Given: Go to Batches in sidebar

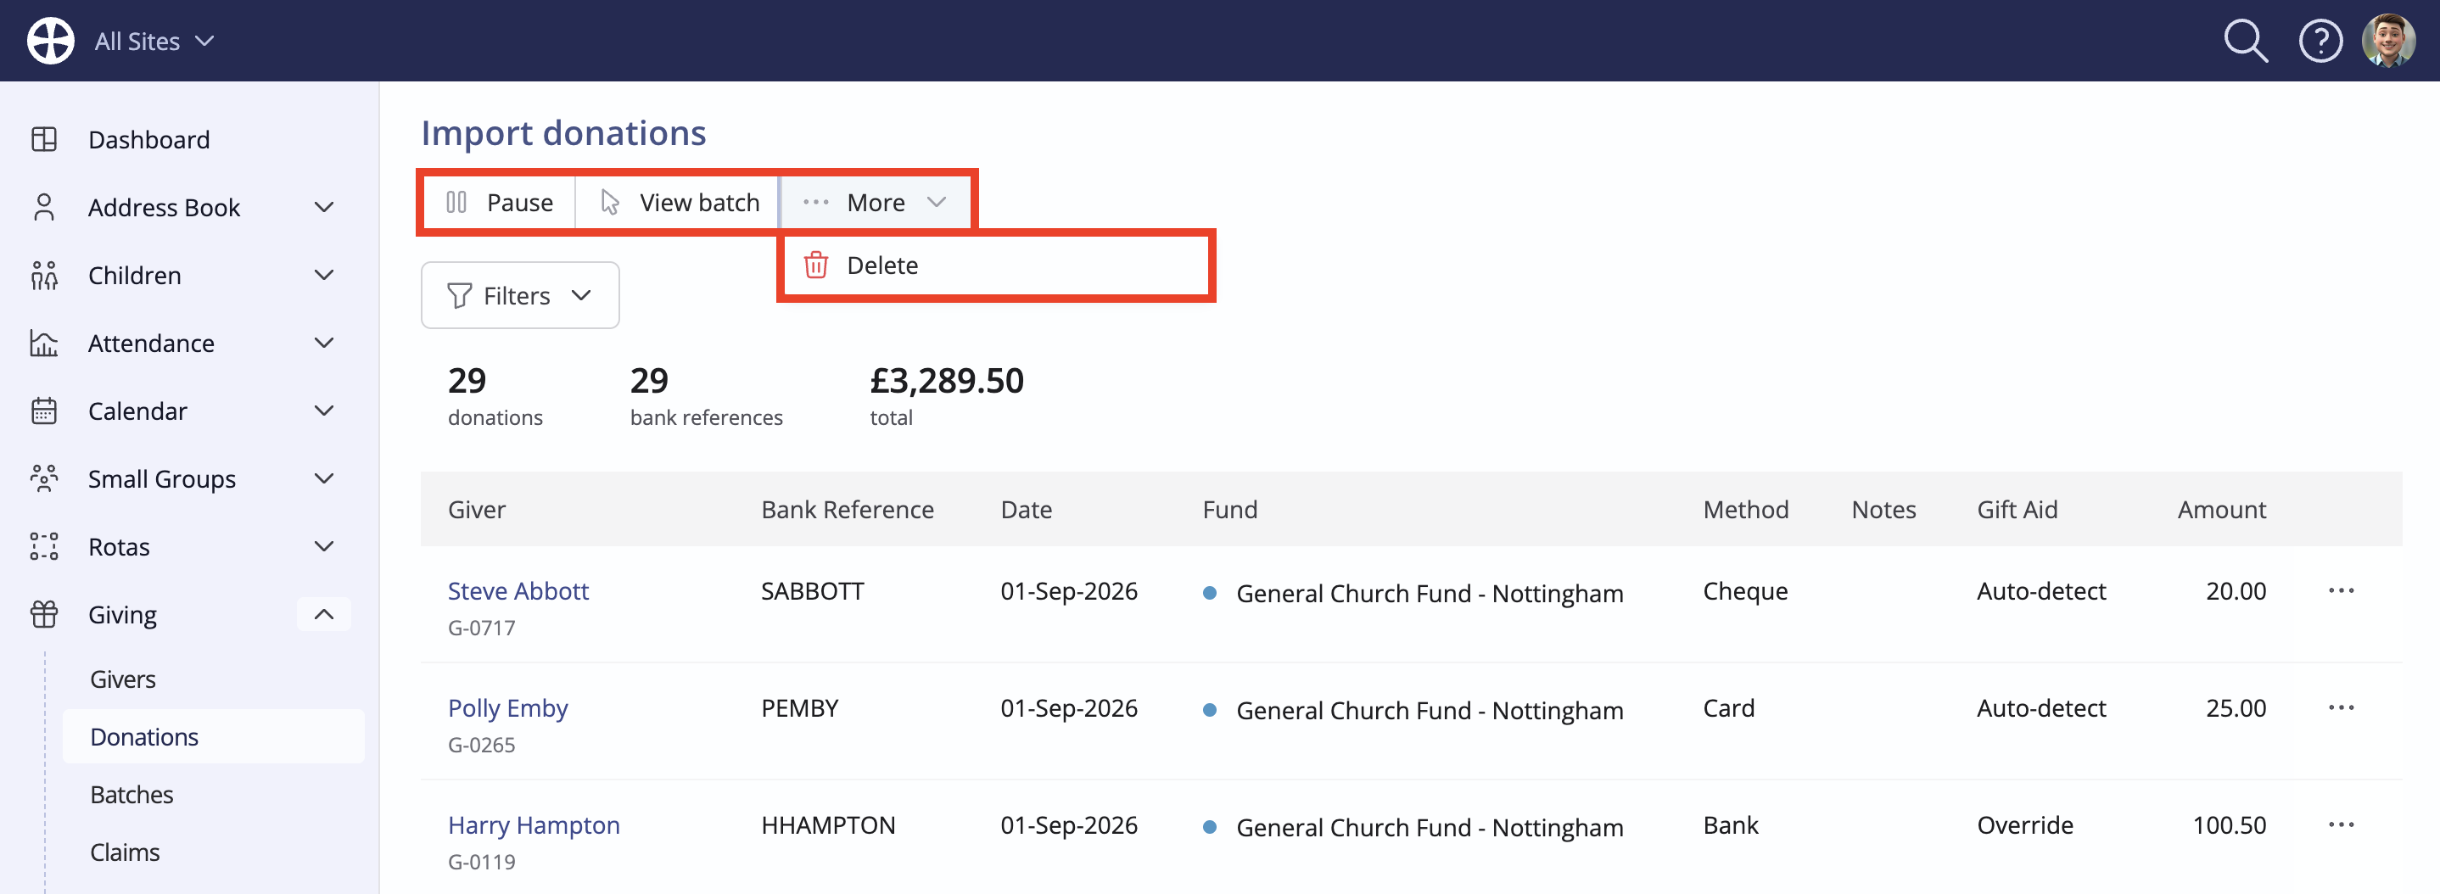Looking at the screenshot, I should [x=132, y=795].
